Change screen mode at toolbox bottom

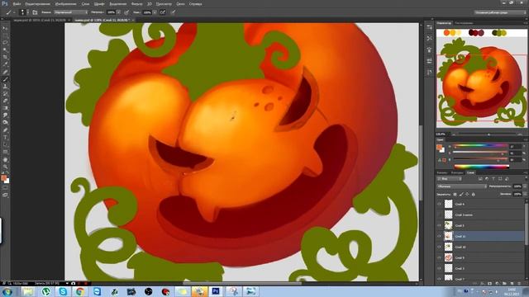(x=5, y=195)
